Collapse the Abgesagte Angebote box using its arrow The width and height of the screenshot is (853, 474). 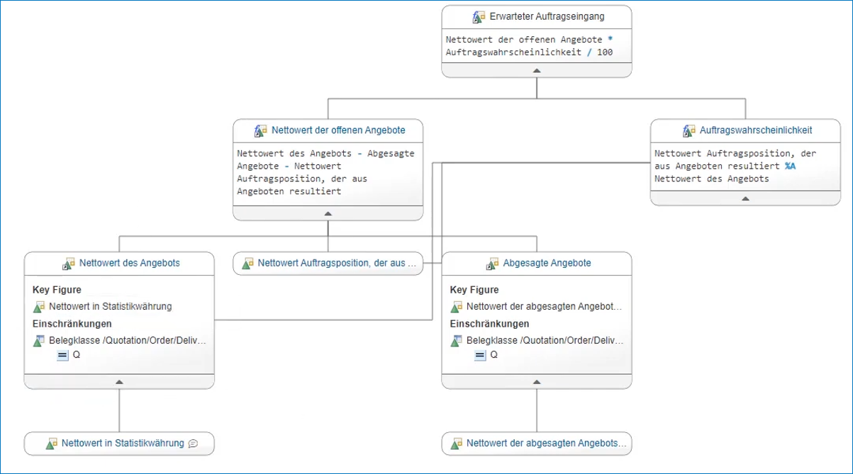536,383
